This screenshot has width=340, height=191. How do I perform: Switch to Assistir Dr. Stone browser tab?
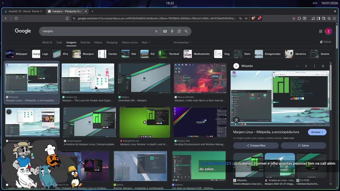(24, 11)
